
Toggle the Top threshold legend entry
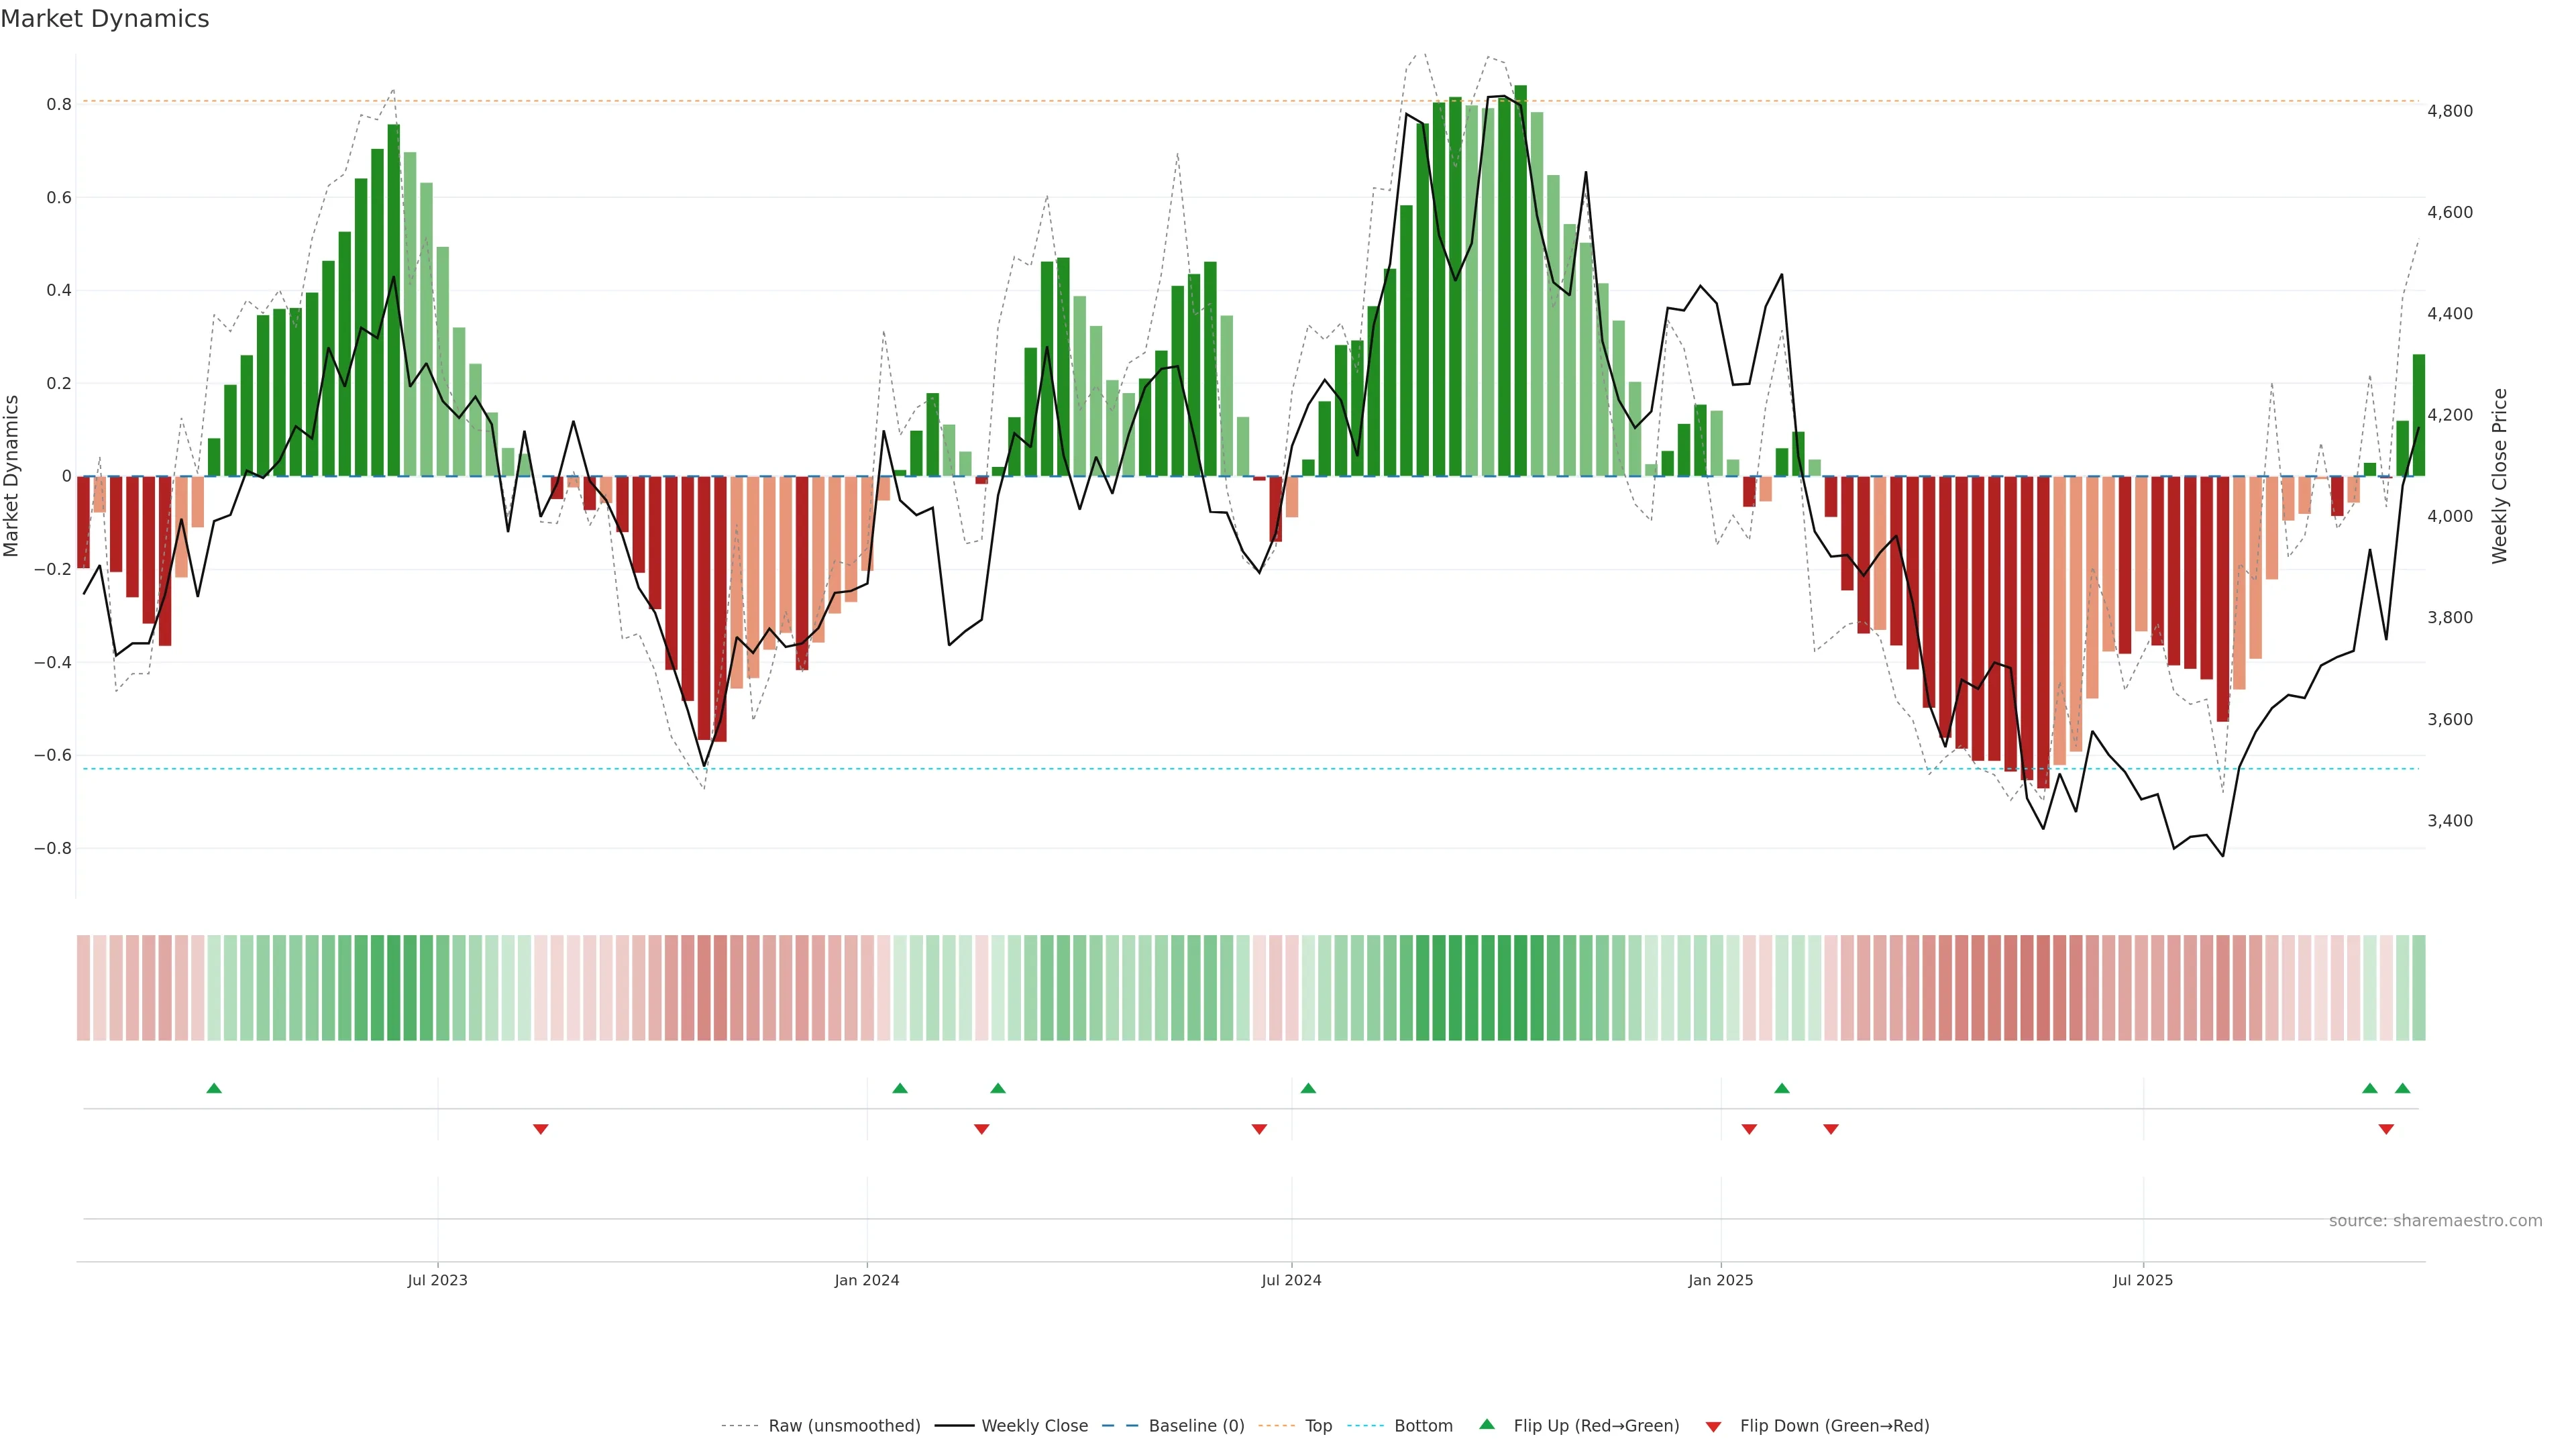[1318, 1426]
